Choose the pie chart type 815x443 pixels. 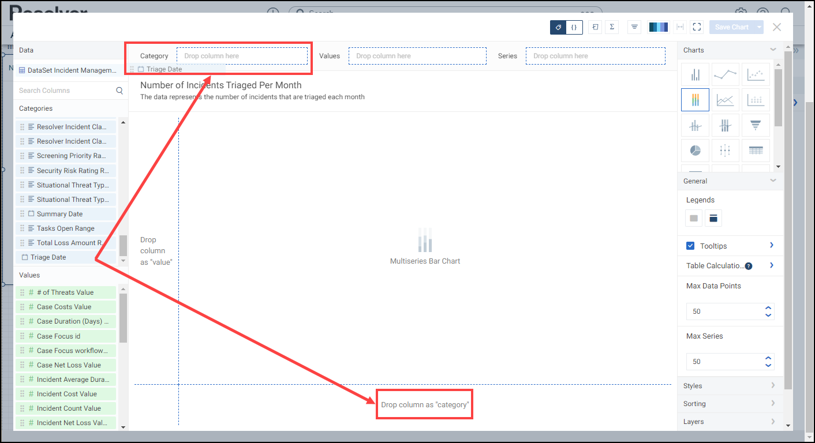point(696,151)
